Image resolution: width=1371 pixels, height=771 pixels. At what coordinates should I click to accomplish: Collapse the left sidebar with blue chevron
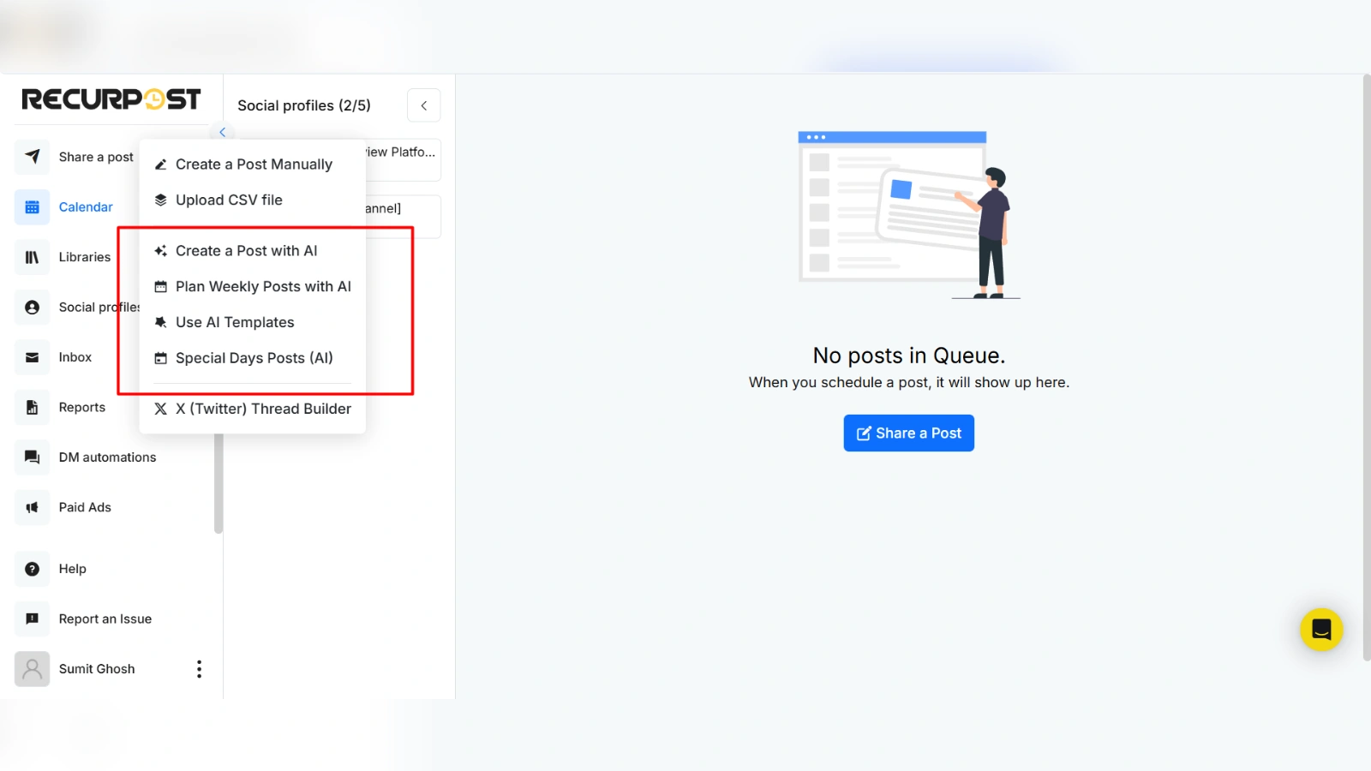click(222, 132)
